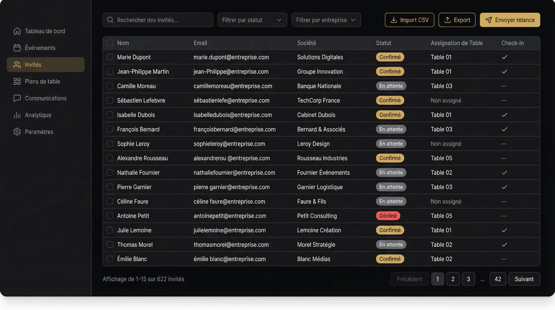
Task: Click the Paramètres gear icon
Action: [x=17, y=132]
